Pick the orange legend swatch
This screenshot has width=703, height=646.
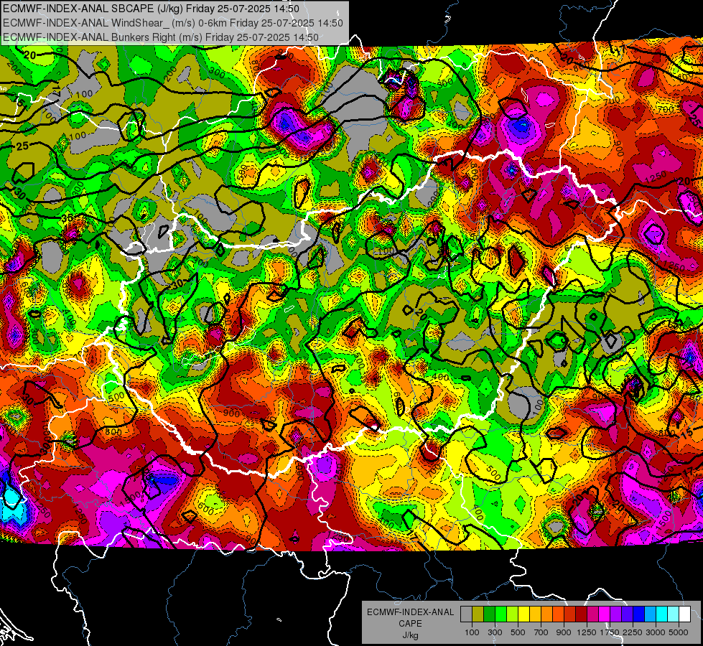click(x=546, y=614)
